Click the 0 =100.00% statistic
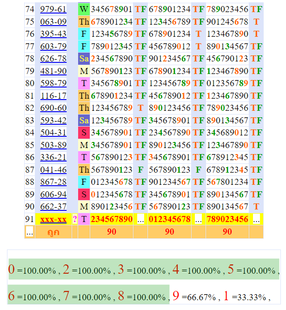This screenshot has width=286, height=310. click(x=32, y=270)
